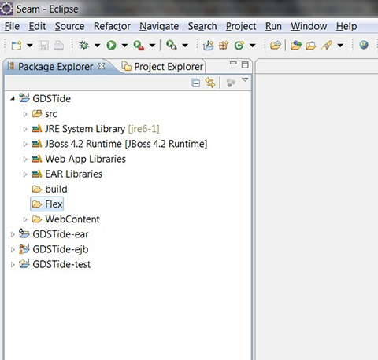Image resolution: width=378 pixels, height=360 pixels.
Task: Toggle Link with Editor in Package Explorer
Action: click(x=210, y=83)
